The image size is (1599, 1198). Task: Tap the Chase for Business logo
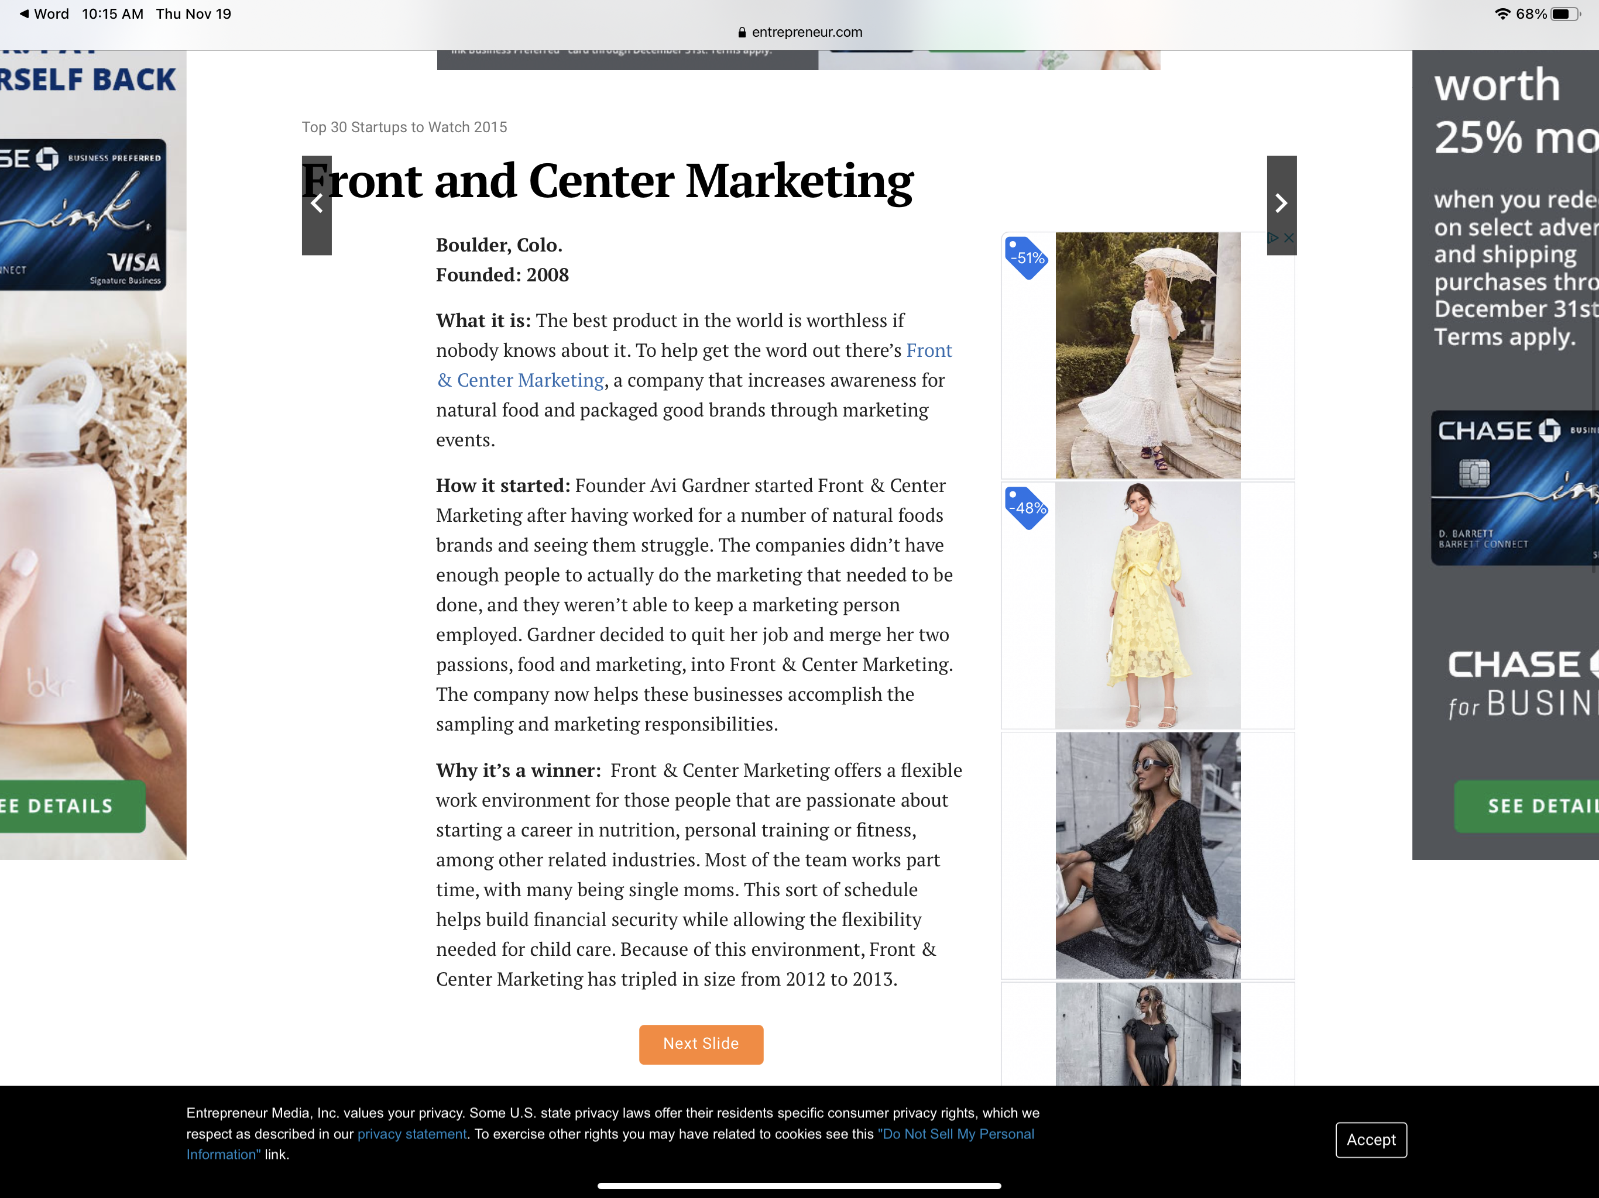pos(1523,684)
